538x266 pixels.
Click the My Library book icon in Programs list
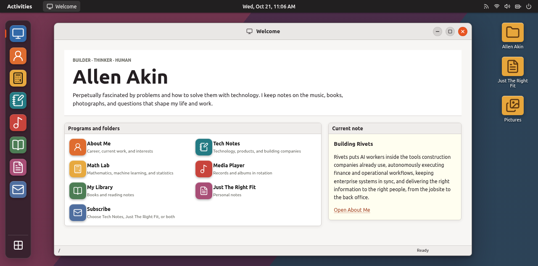click(x=78, y=191)
